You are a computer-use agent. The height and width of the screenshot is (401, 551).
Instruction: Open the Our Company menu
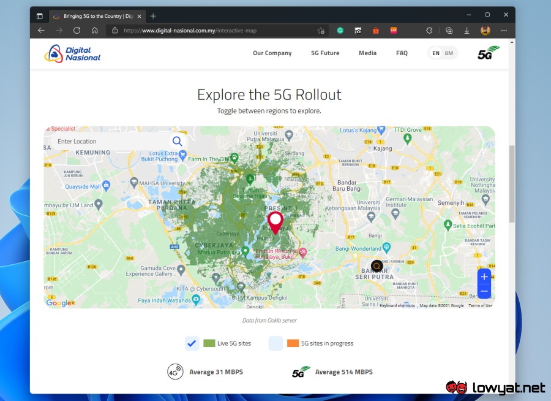[272, 53]
